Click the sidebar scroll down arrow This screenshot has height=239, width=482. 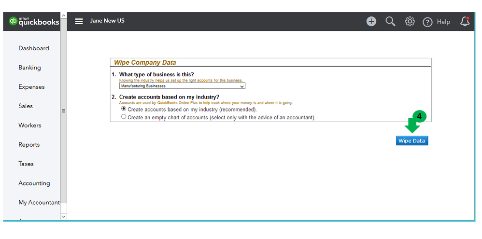(x=64, y=216)
